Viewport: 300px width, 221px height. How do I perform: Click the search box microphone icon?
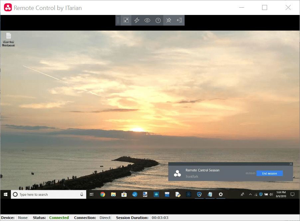pyautogui.click(x=82, y=194)
